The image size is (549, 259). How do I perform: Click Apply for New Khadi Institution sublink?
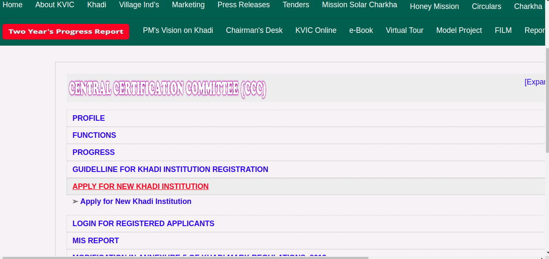135,201
